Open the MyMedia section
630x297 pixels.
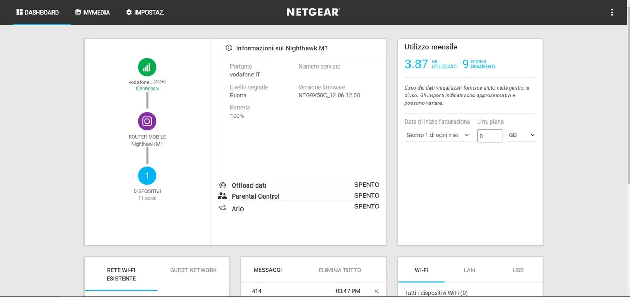click(x=92, y=12)
